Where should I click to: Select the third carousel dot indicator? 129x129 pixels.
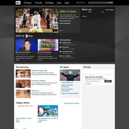[x=63, y=31]
